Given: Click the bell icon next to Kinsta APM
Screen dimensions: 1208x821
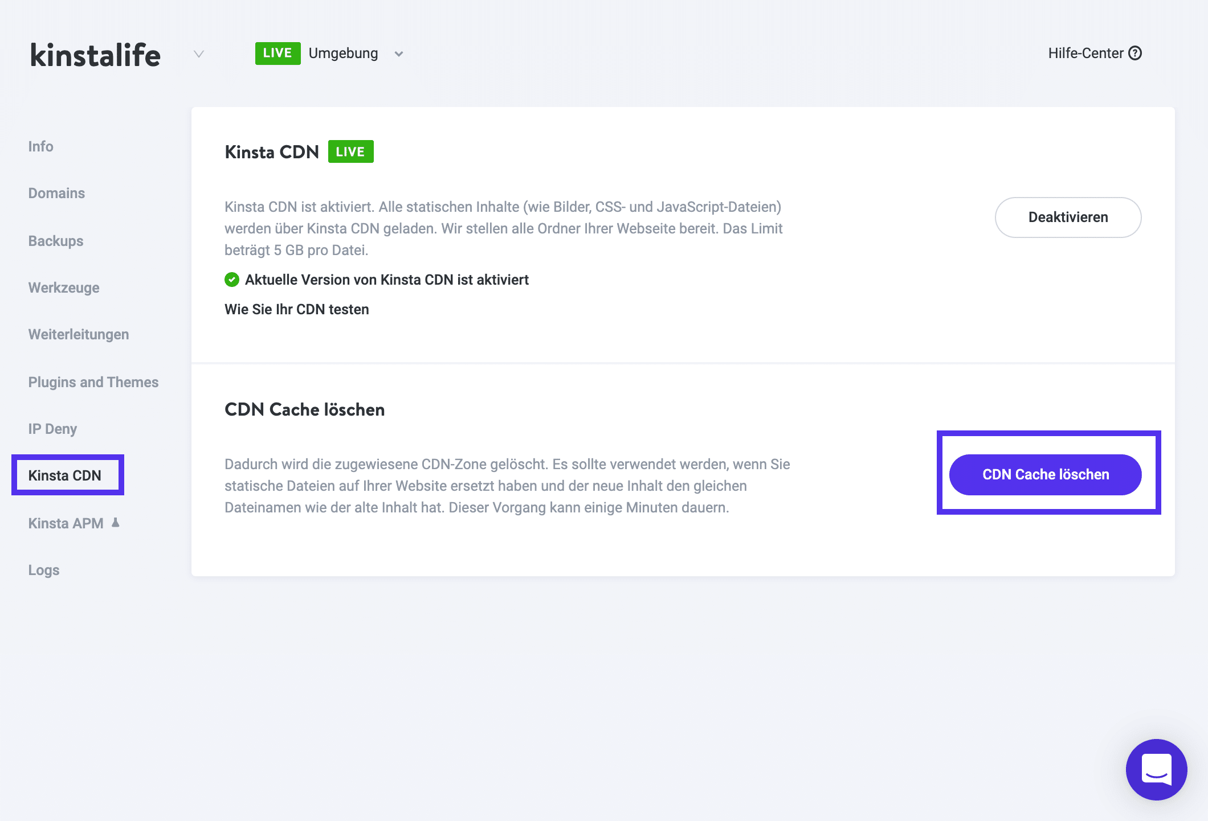Looking at the screenshot, I should pyautogui.click(x=116, y=522).
